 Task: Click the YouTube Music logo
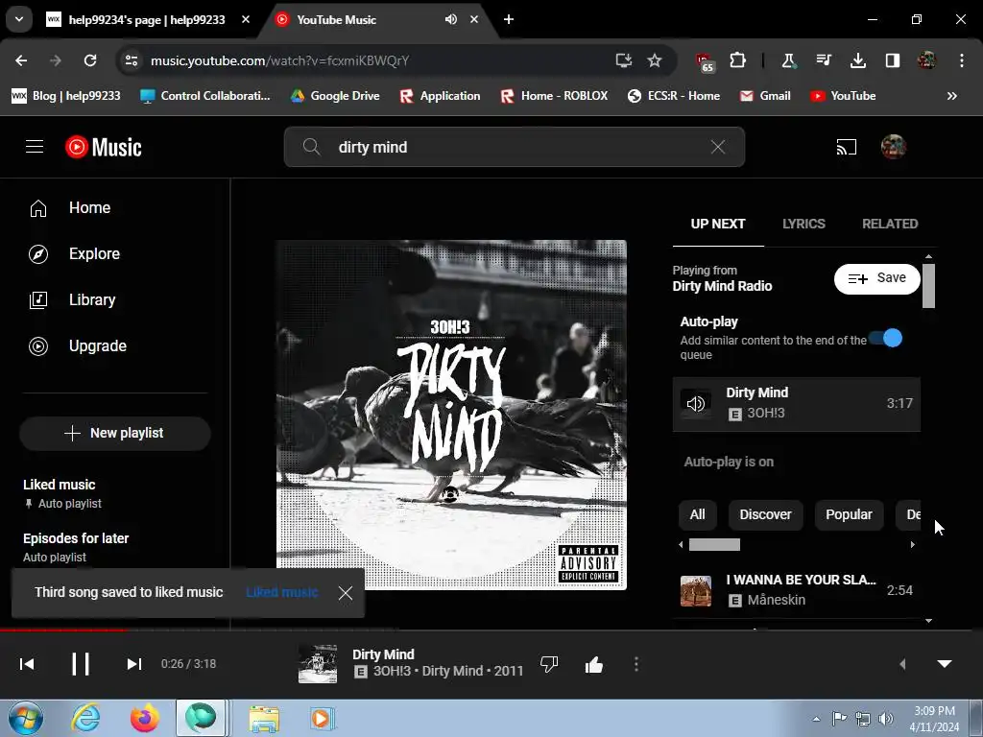pos(104,147)
